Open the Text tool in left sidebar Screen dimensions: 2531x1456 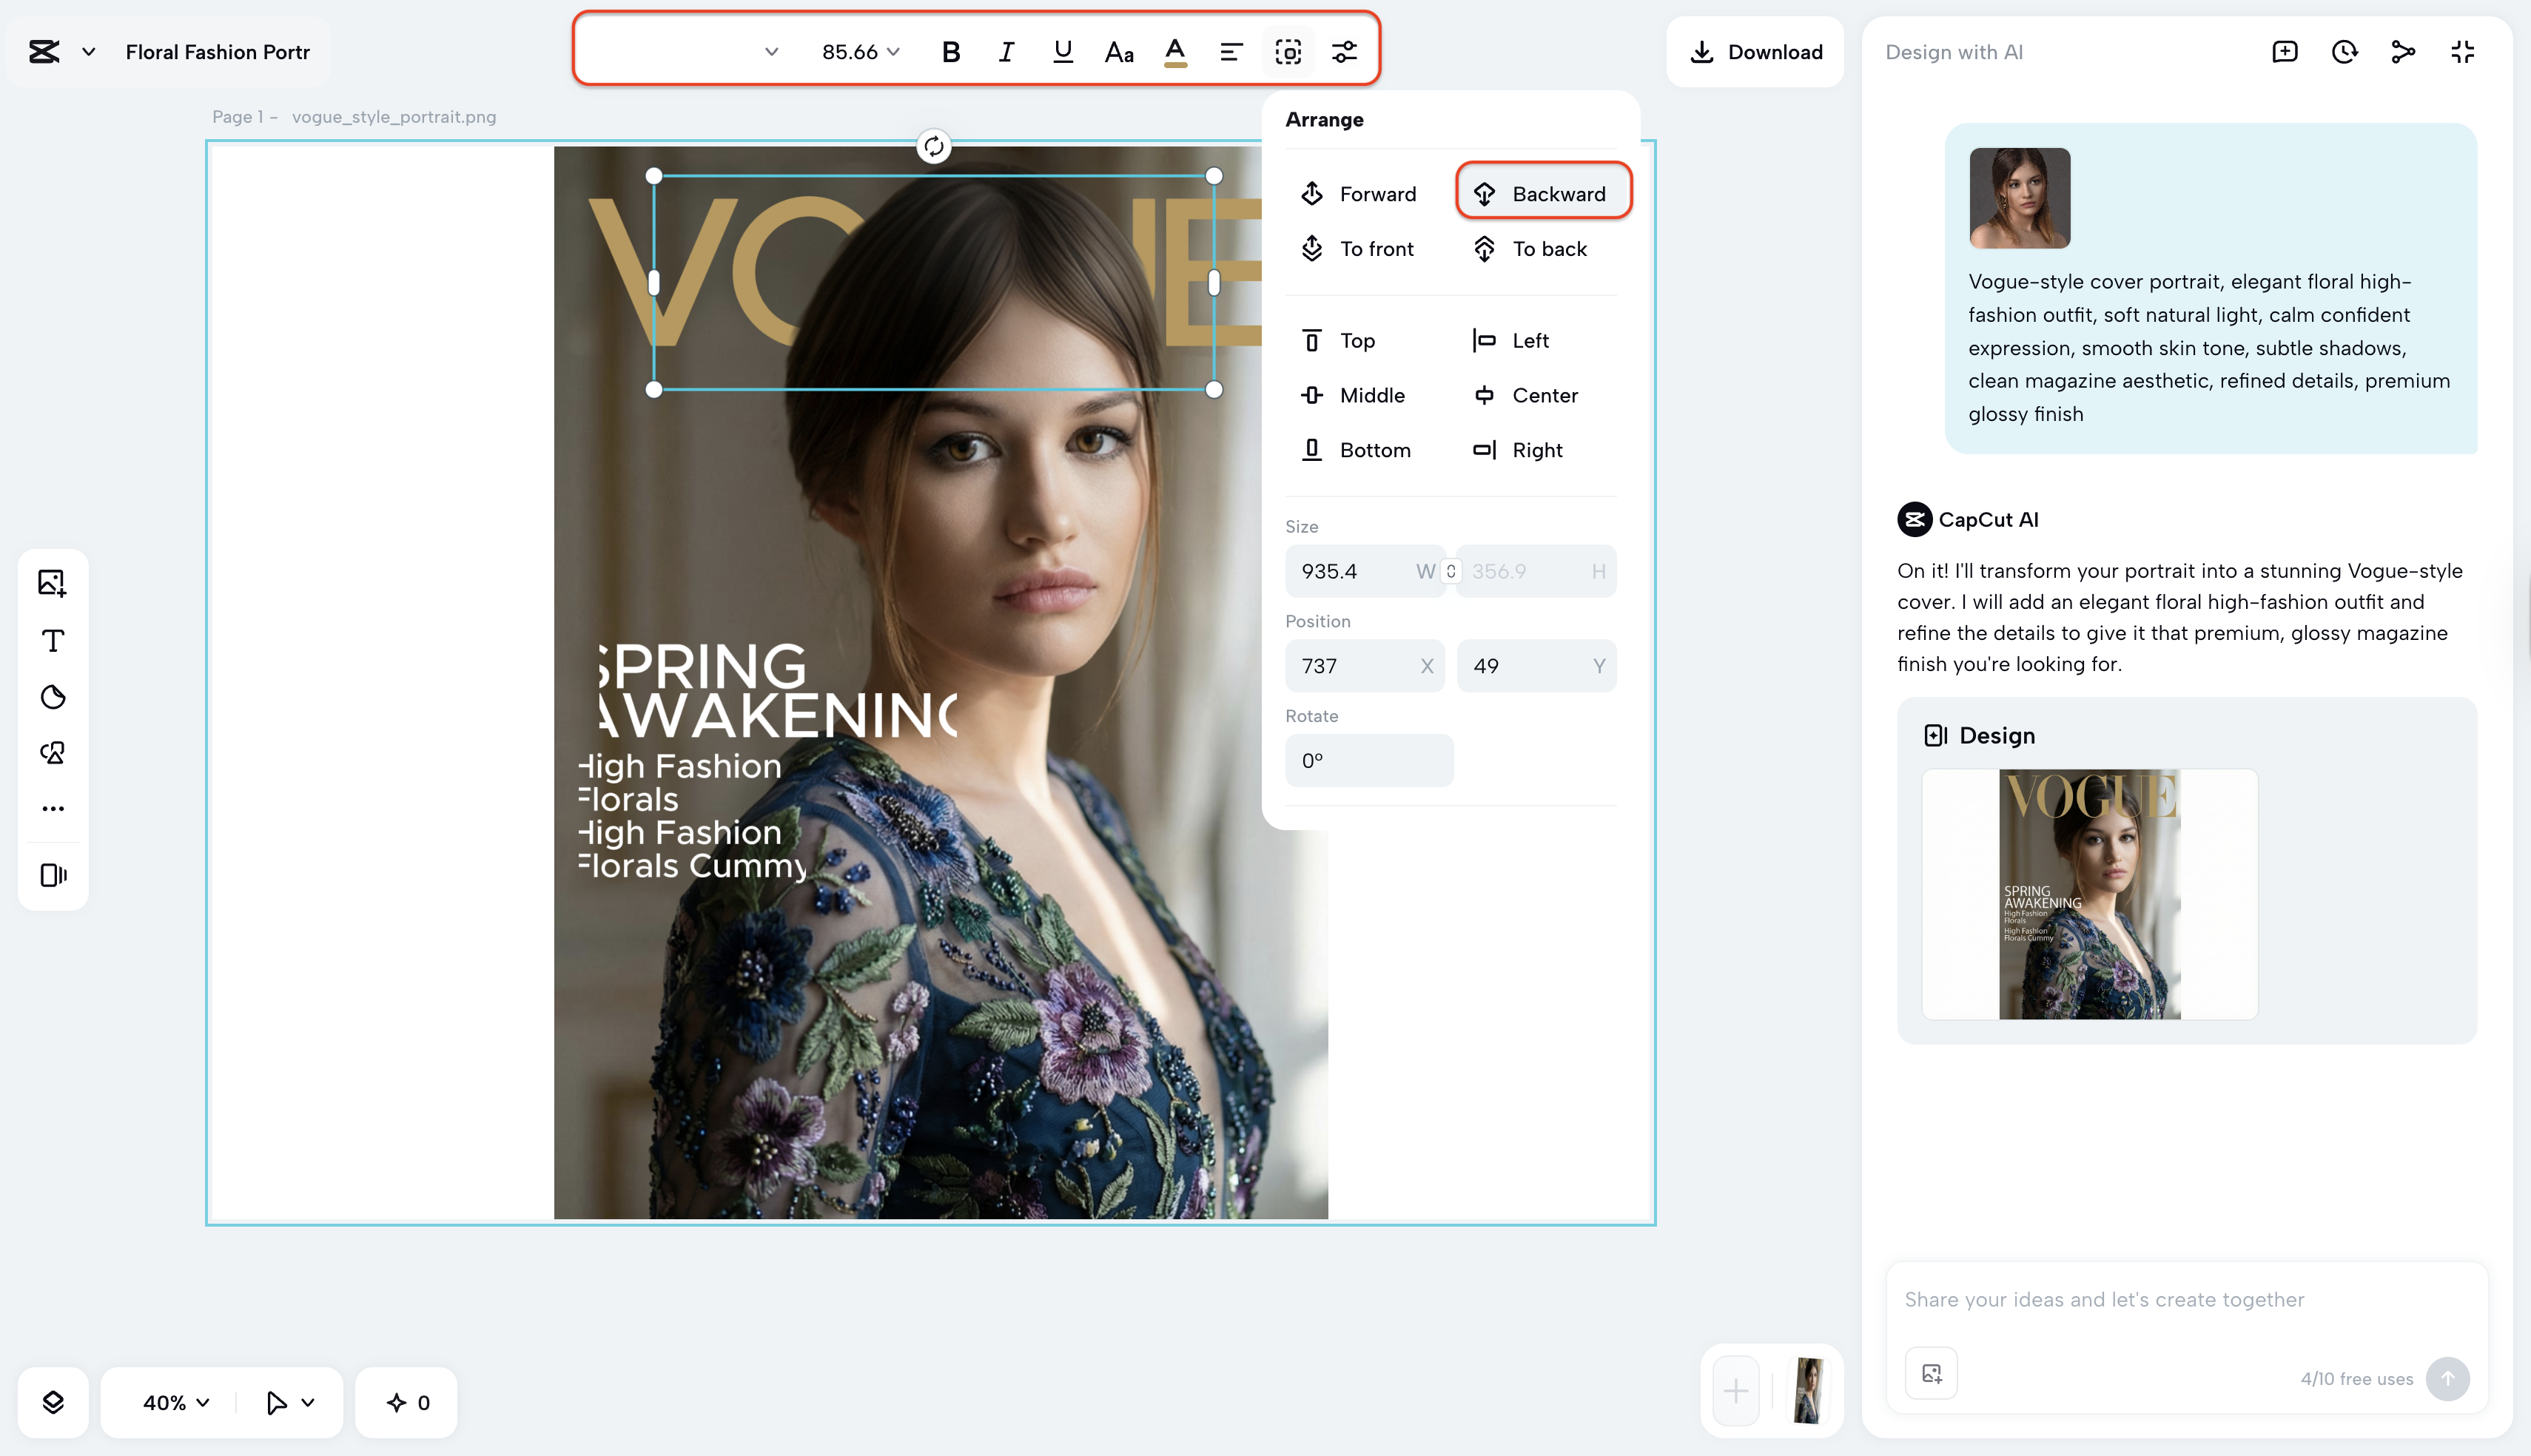[x=52, y=641]
